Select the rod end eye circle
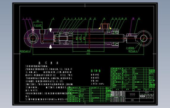Screen dimensions: 170x108 pyautogui.click(x=144, y=38)
